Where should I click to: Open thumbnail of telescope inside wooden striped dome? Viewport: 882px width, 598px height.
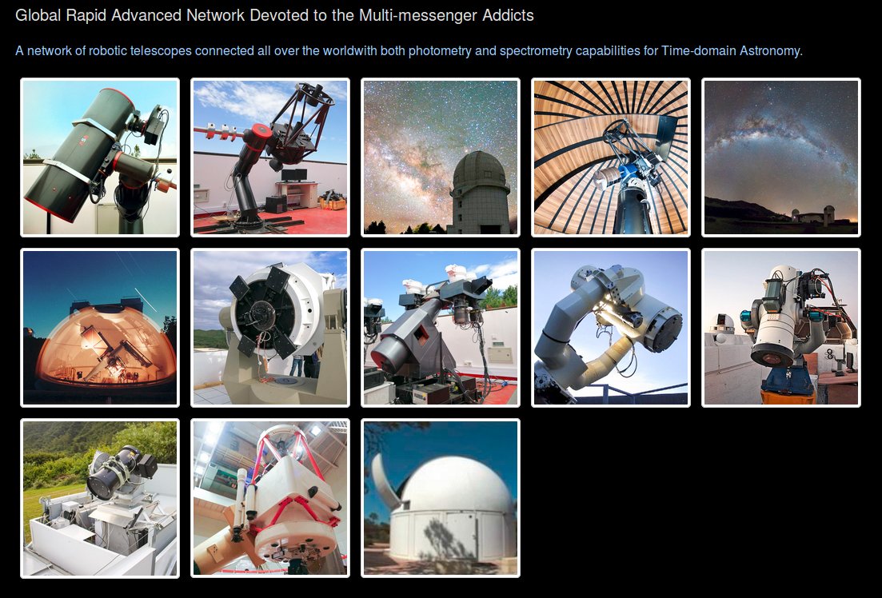click(x=611, y=157)
